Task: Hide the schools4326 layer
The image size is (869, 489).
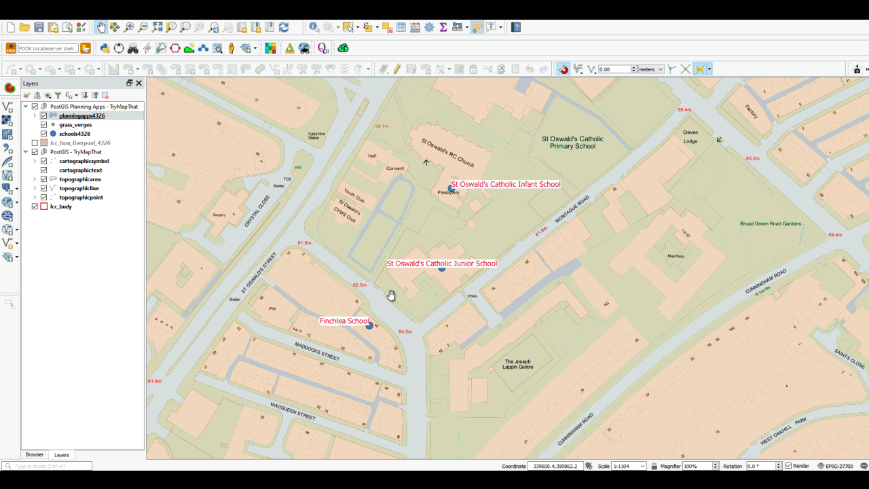Action: (43, 134)
